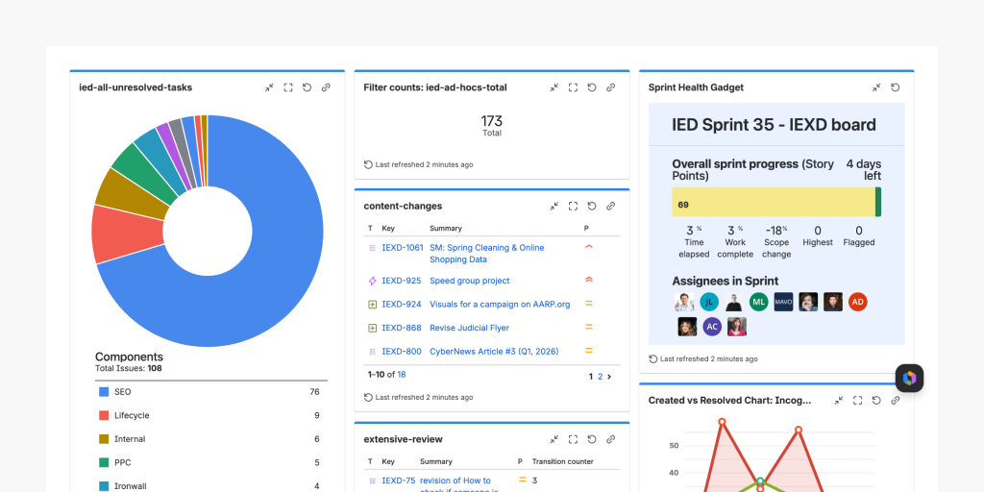Copy link of ied-all-unresolved-tasks gadget

click(x=326, y=87)
